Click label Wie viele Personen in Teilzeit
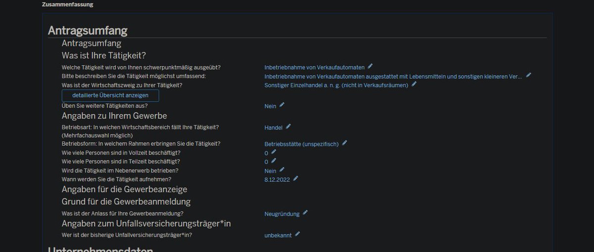 tap(121, 162)
